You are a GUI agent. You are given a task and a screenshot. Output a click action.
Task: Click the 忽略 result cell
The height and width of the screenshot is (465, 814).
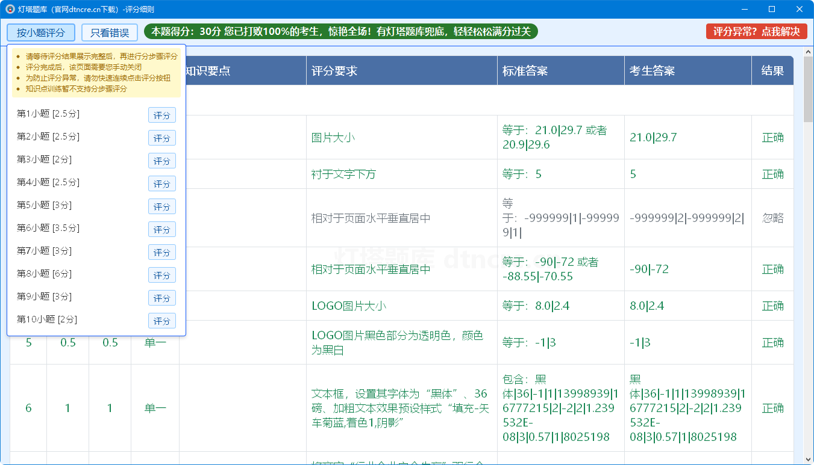(772, 218)
